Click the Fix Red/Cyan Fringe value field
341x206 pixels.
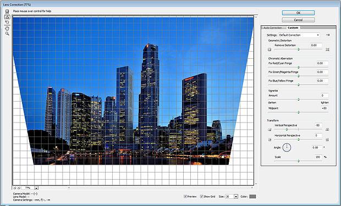tap(322, 63)
